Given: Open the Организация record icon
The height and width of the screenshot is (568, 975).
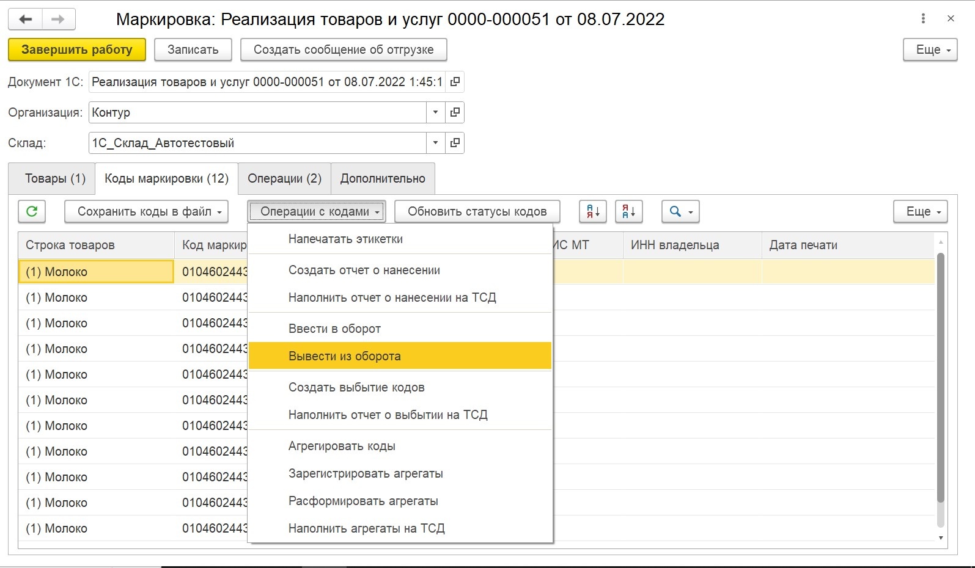Looking at the screenshot, I should [x=455, y=112].
